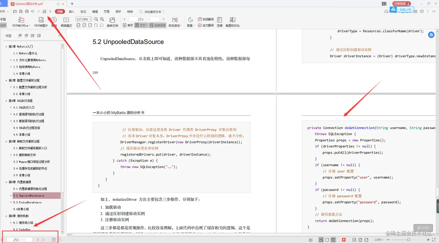The height and width of the screenshot is (243, 439).
Task: Jump to last page in bookmark panel footer
Action: click(43, 240)
